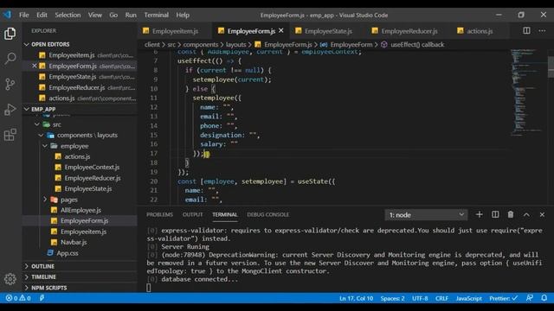
Task: Open the View menu
Action: pos(94,15)
